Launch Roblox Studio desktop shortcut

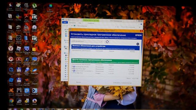[11, 82]
